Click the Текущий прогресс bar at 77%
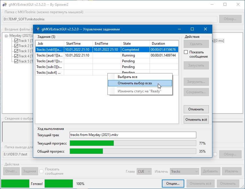Image resolution: width=245 pixels, height=189 pixels. tap(133, 143)
